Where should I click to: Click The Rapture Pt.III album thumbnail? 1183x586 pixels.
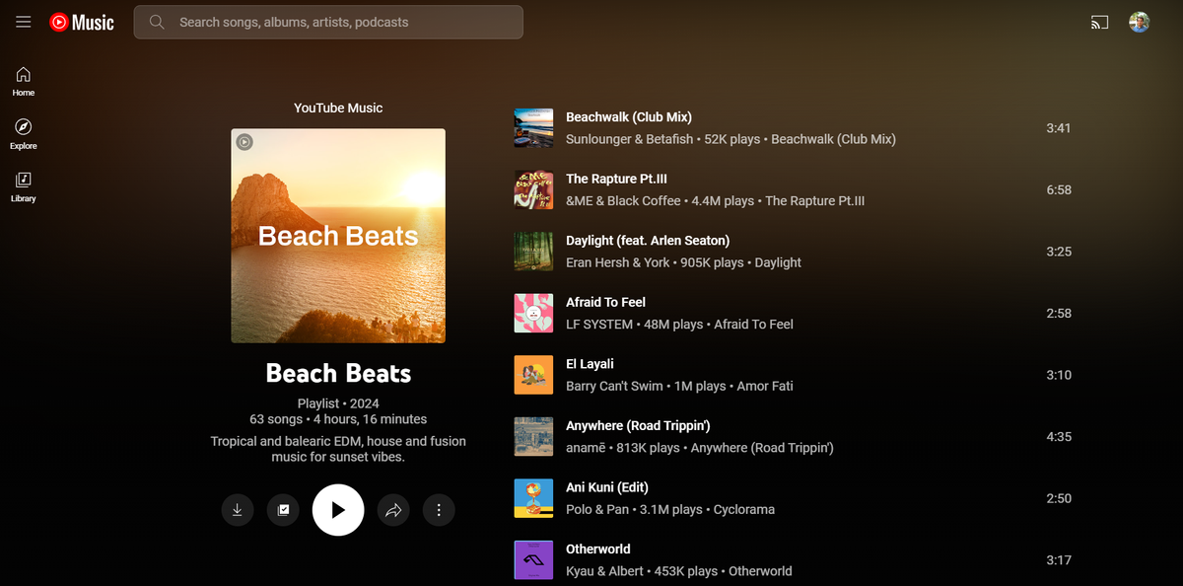(x=533, y=189)
